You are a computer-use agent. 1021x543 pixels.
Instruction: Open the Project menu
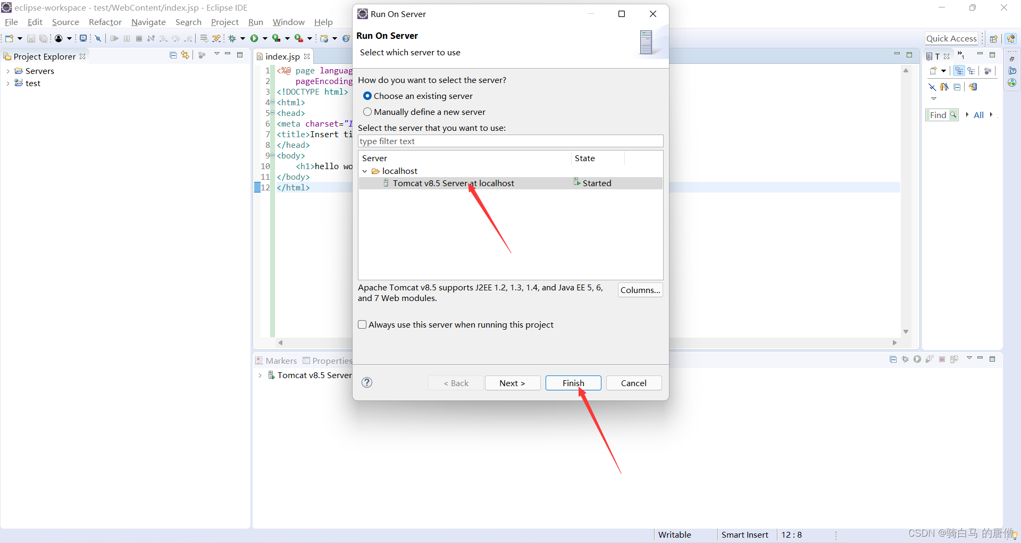[224, 22]
